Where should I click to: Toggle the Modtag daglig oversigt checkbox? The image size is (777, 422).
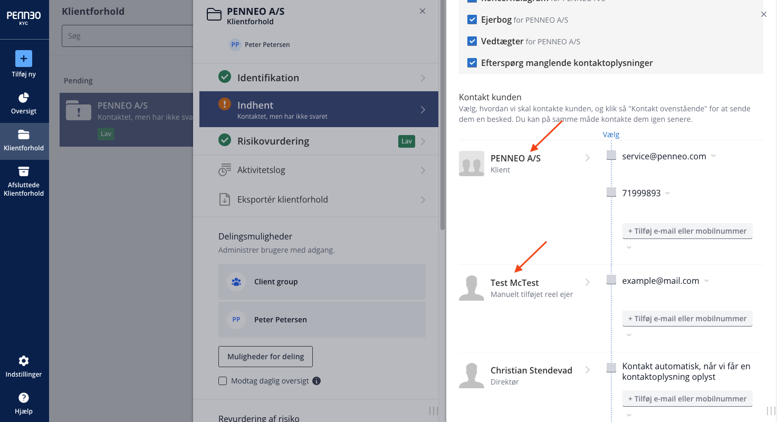223,381
